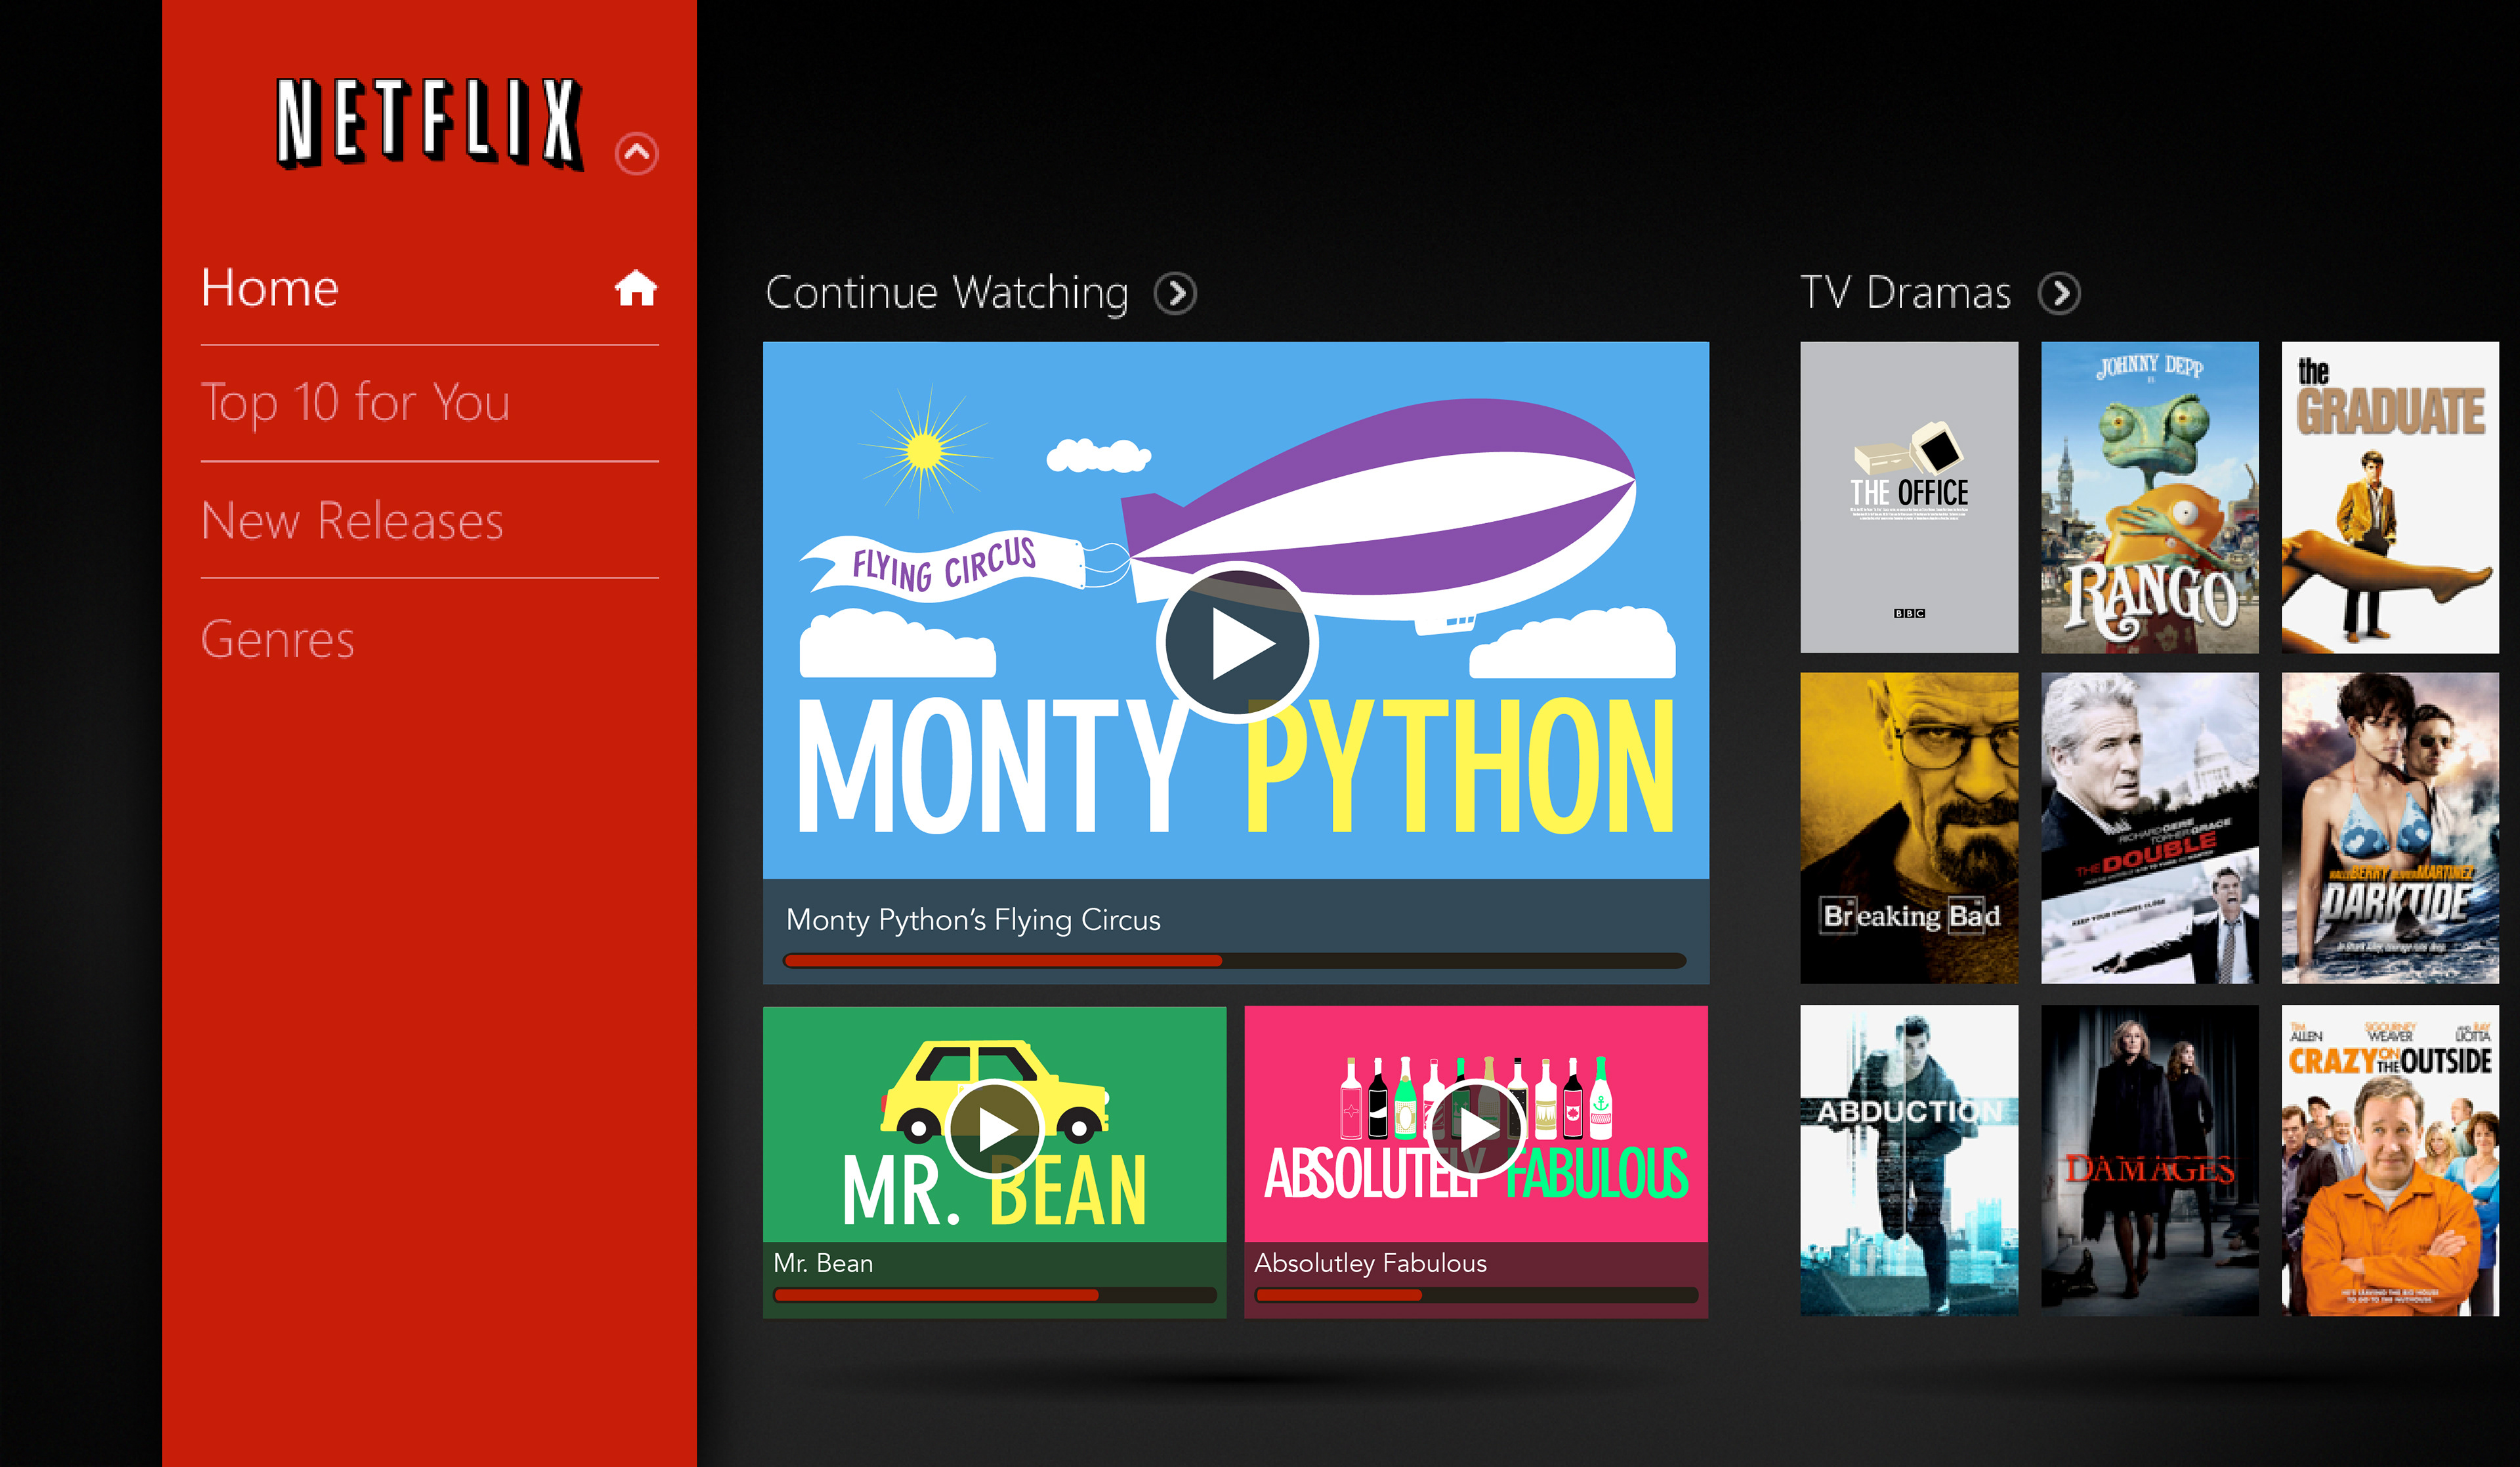Open The Double poster
Image resolution: width=2520 pixels, height=1467 pixels.
pyautogui.click(x=2150, y=828)
